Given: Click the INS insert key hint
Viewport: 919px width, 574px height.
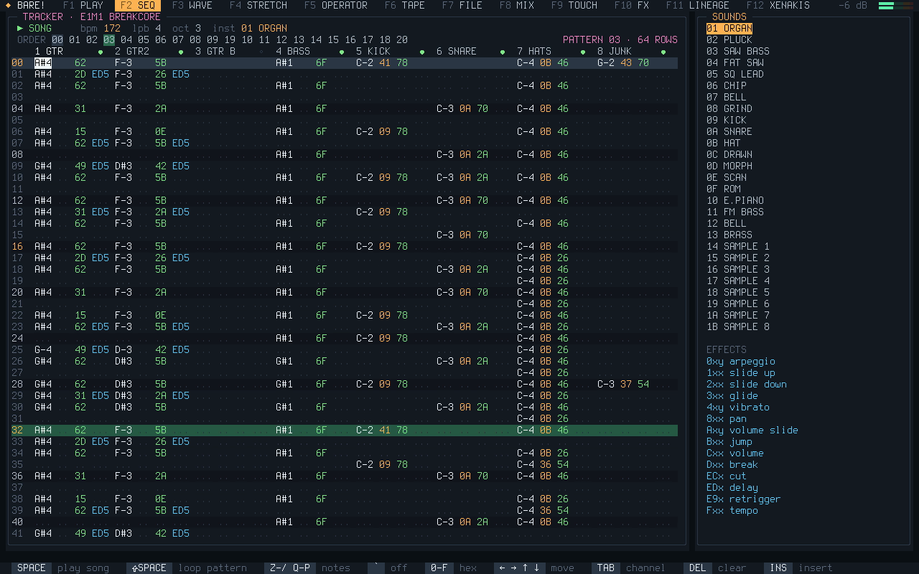Looking at the screenshot, I should point(798,568).
